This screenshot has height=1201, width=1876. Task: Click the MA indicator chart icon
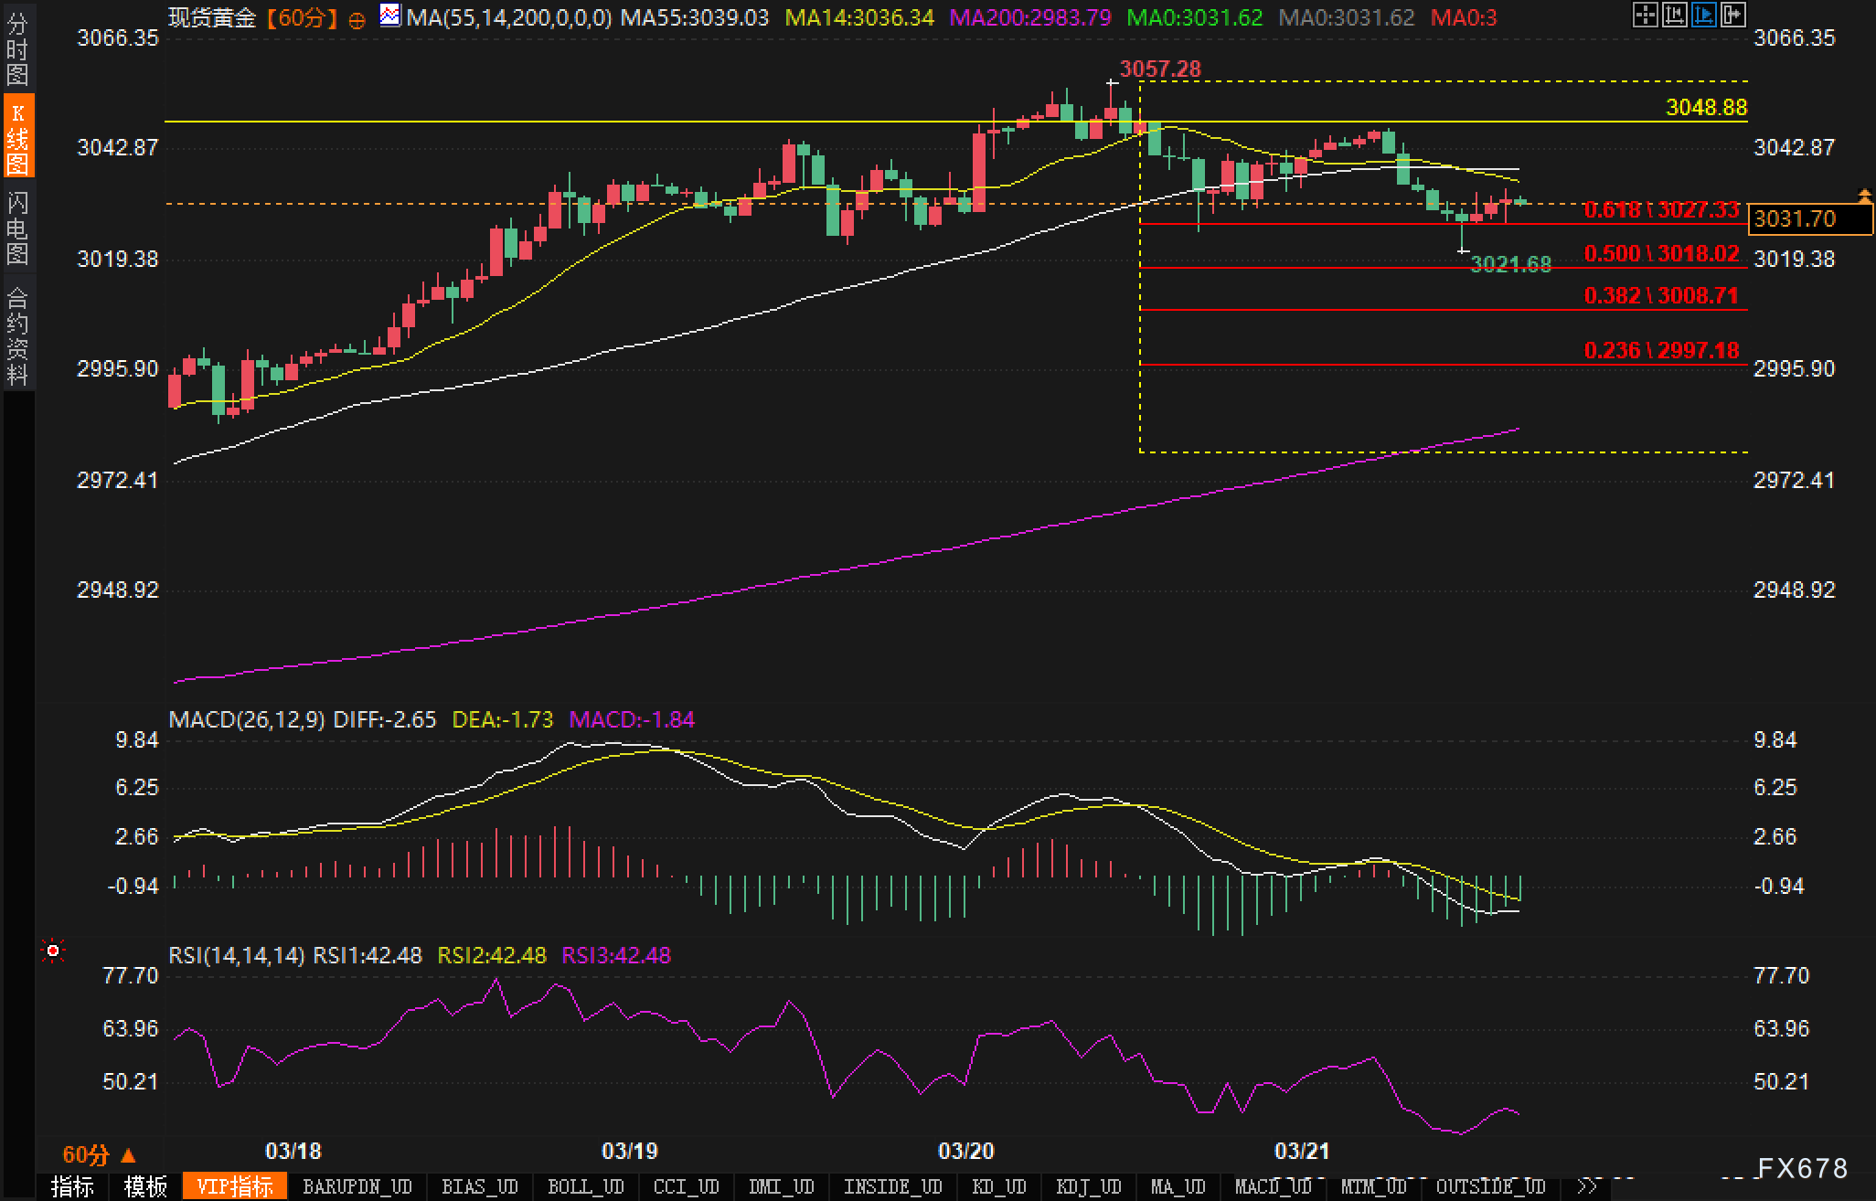389,16
